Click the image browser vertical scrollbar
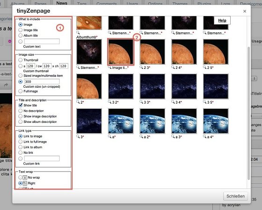262x210 pixels. coord(248,114)
